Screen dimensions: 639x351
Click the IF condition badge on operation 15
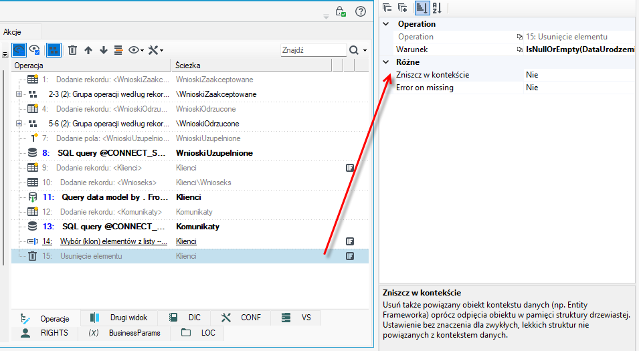(x=350, y=255)
